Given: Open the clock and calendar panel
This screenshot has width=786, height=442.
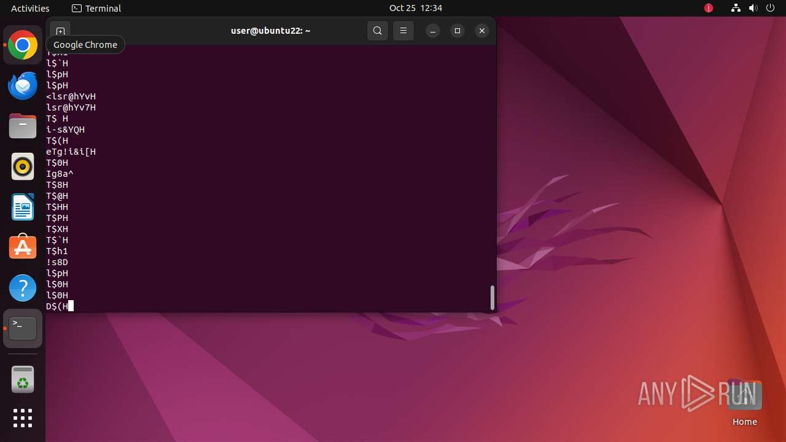Looking at the screenshot, I should (416, 8).
